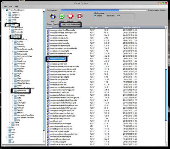Viewport: 170px width, 149px height.
Task: Click the boot folder icon
Action: coord(10,130)
